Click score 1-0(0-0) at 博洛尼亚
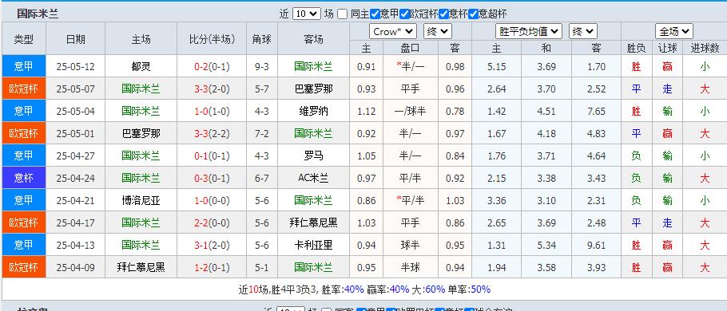The image size is (727, 311). (212, 200)
